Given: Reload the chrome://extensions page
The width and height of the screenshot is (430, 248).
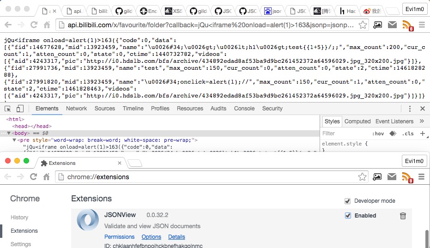Looking at the screenshot, I should coord(33,177).
